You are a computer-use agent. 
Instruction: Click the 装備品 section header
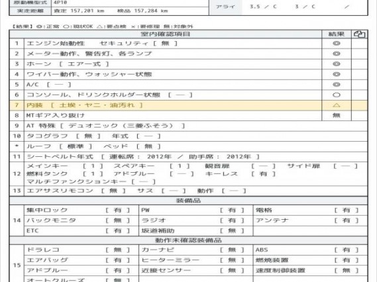188,201
